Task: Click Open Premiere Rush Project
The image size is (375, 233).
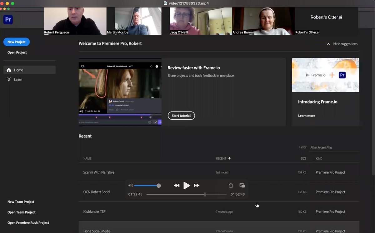Action: [28, 223]
